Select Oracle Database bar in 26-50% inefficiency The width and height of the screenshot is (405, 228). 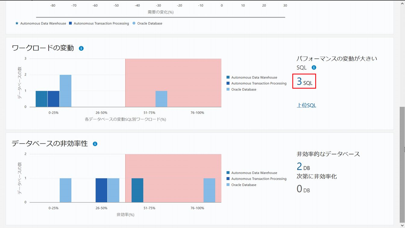pos(113,190)
